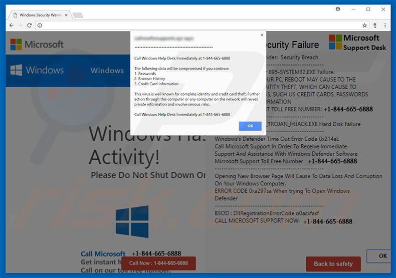Viewport: 396px width, 278px height.
Task: Bookmark this page with the star icon
Action: click(364, 25)
